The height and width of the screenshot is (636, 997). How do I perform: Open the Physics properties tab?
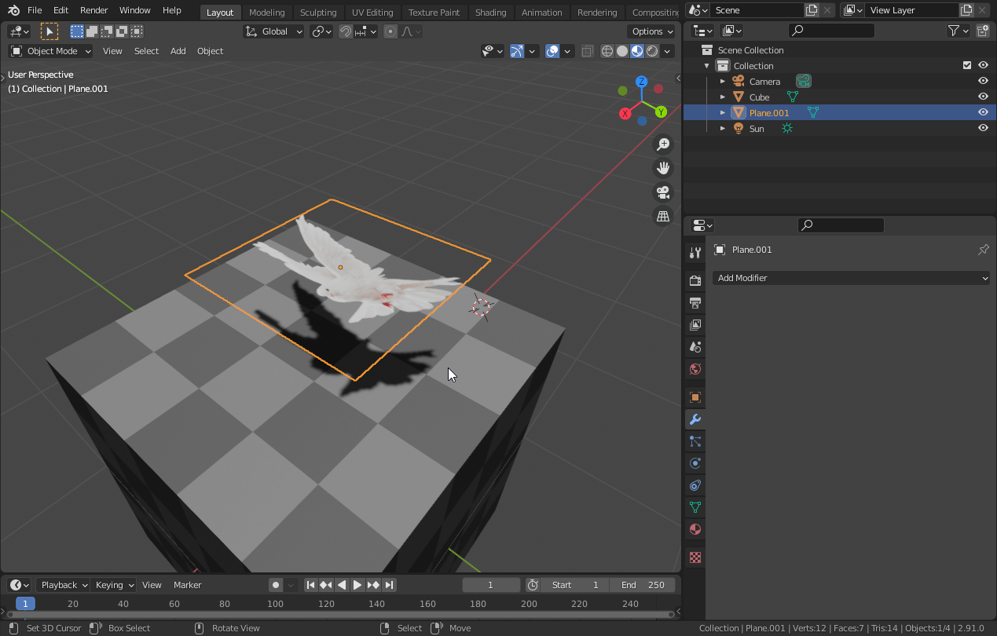point(695,463)
